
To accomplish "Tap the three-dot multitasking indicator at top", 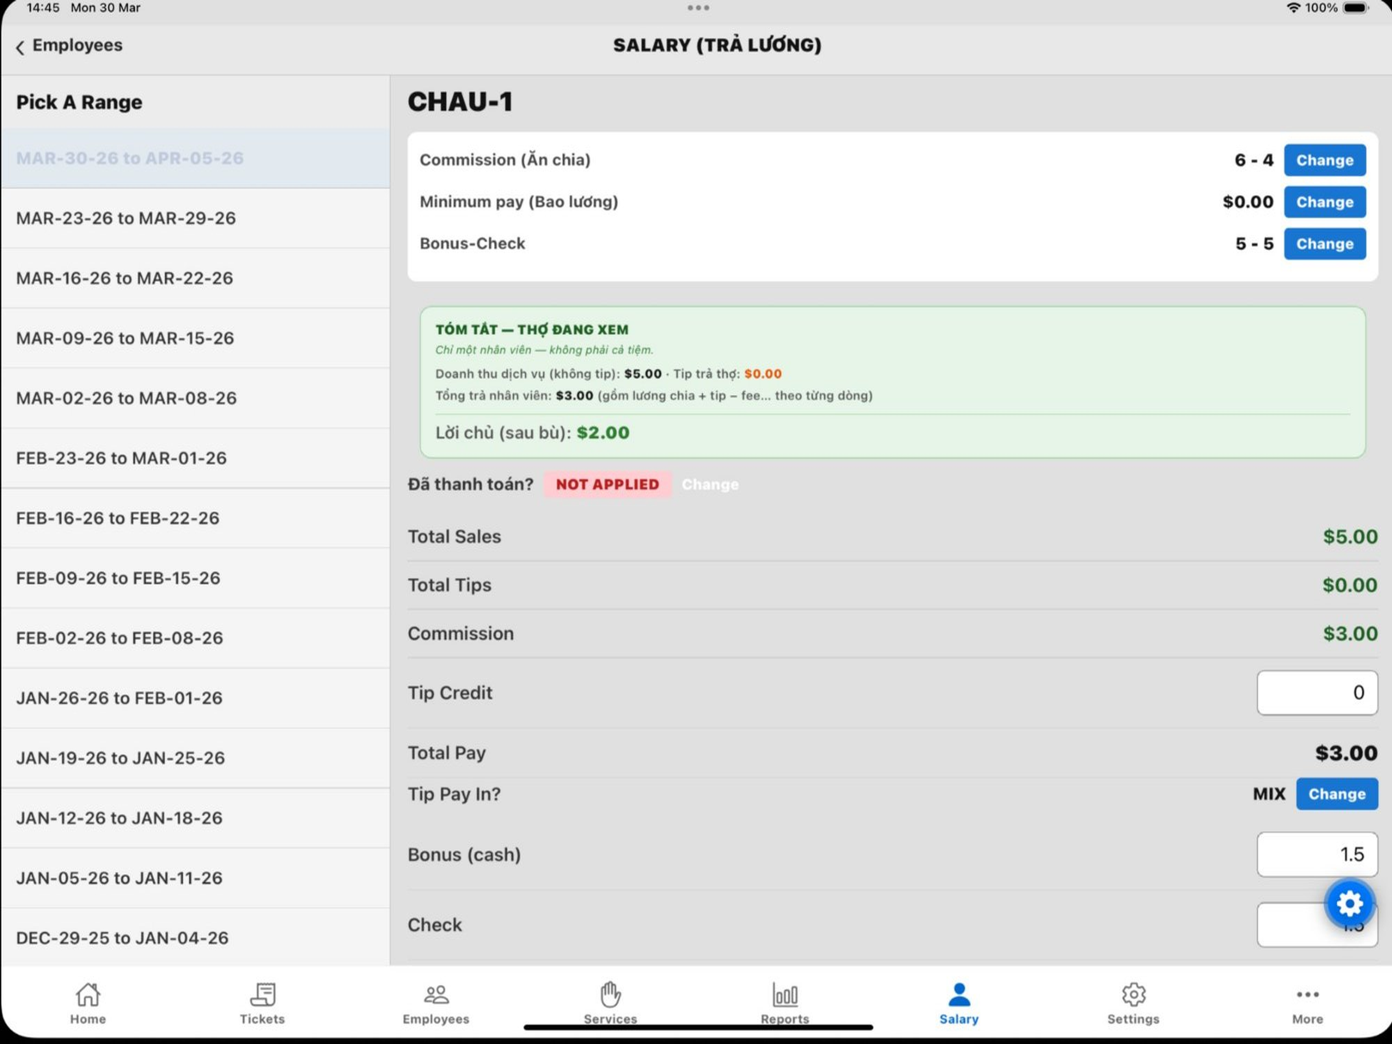I will coord(698,8).
